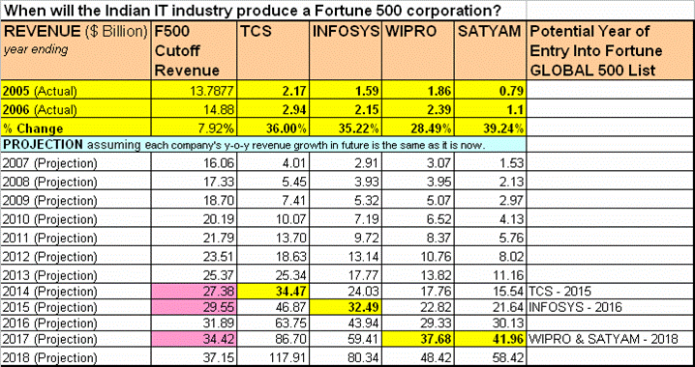The width and height of the screenshot is (695, 367).
Task: Select the highlighted TCS 34.47 cell
Action: (272, 292)
